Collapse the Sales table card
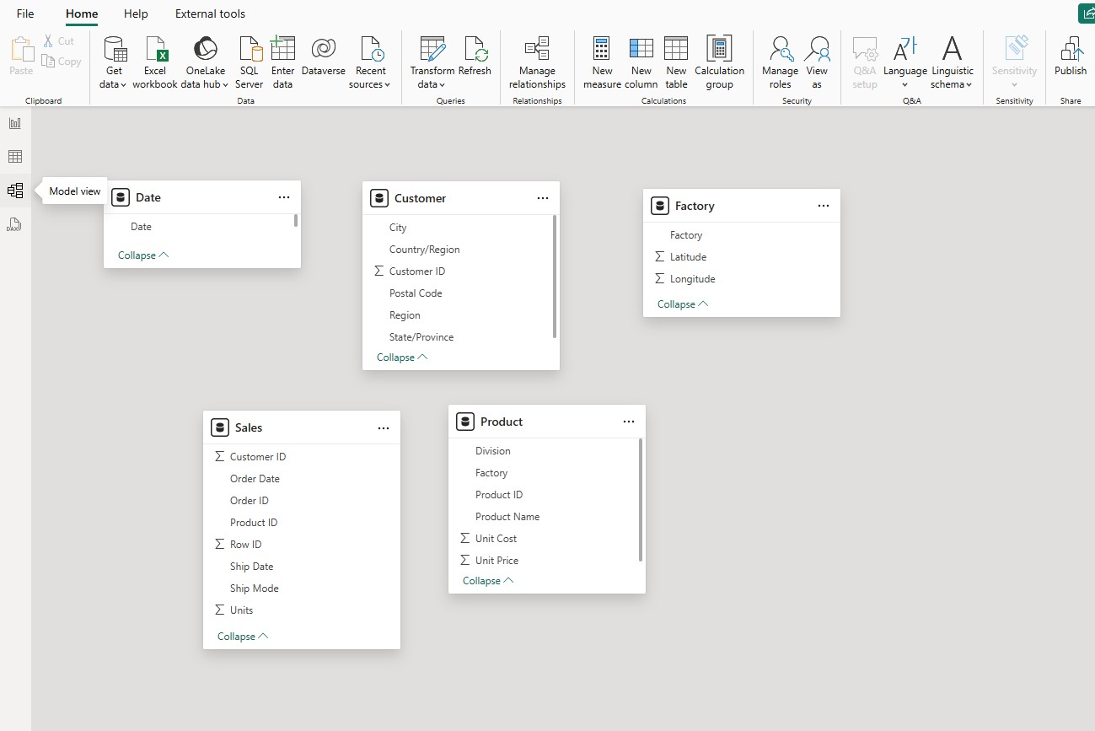The height and width of the screenshot is (731, 1095). tap(243, 637)
